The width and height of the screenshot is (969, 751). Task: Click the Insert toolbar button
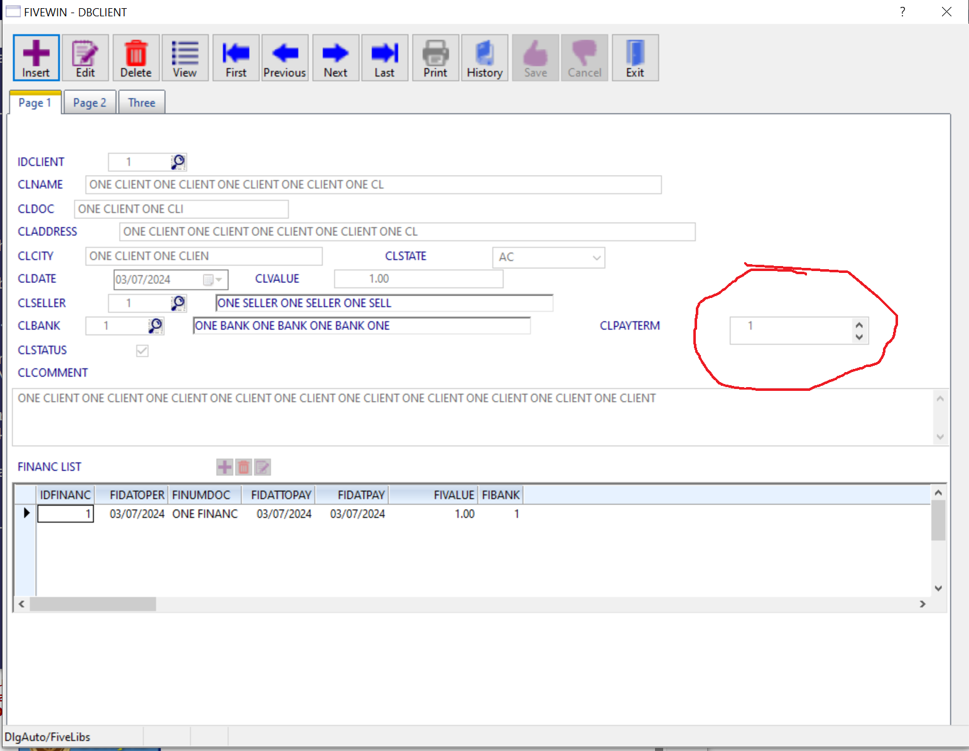tap(36, 58)
